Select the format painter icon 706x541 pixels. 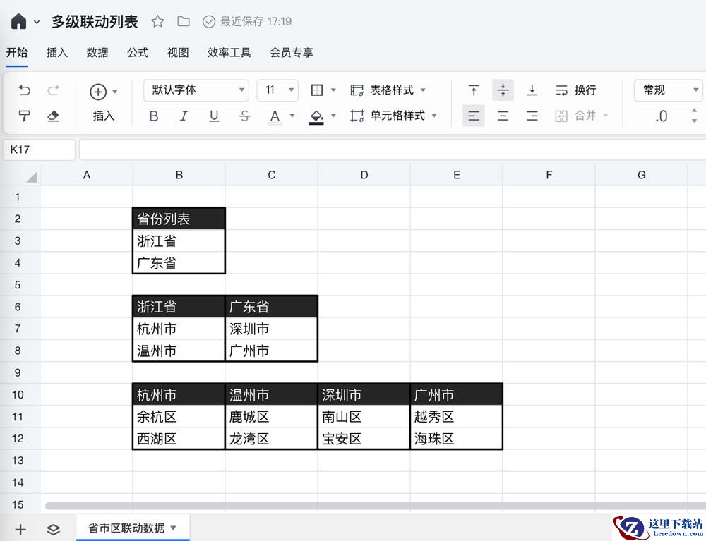[25, 116]
